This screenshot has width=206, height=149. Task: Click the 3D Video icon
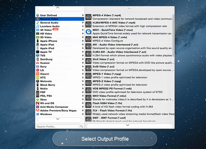[x=38, y=37]
